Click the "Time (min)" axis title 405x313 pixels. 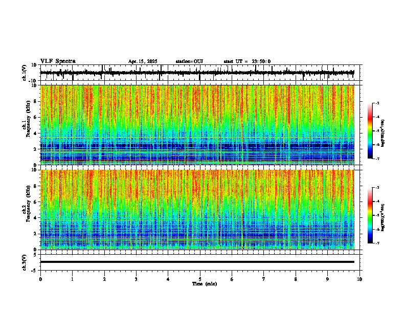click(205, 284)
